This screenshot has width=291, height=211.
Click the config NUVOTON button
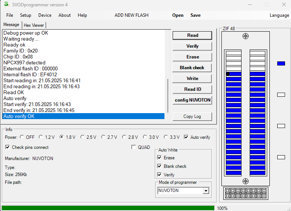(x=192, y=100)
